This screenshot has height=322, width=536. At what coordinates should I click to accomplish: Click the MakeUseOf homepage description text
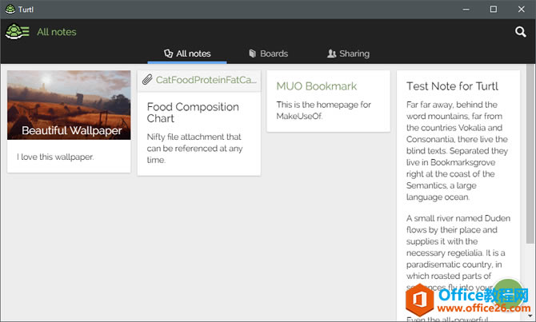point(323,110)
